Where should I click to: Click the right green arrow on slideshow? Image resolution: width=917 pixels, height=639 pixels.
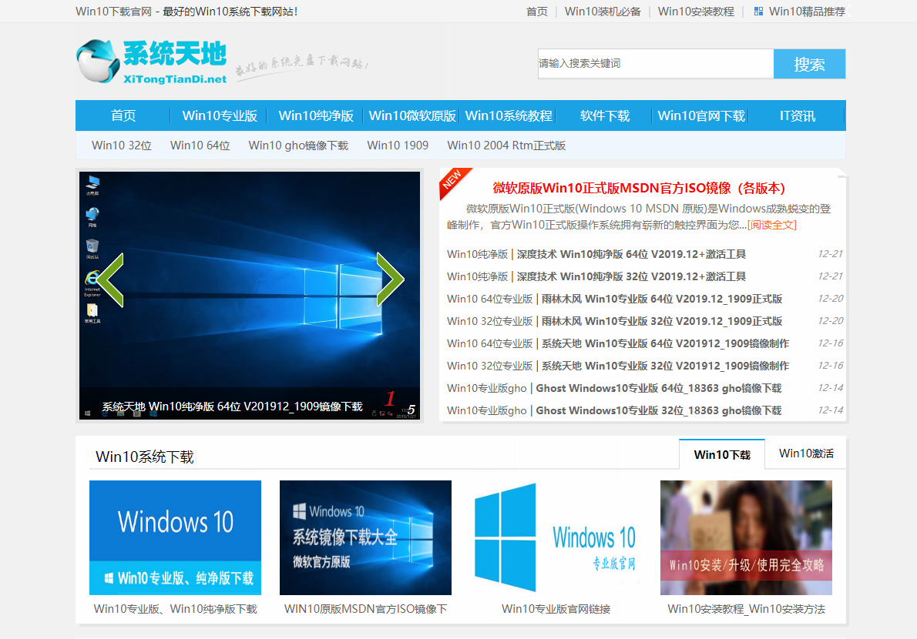pos(390,279)
